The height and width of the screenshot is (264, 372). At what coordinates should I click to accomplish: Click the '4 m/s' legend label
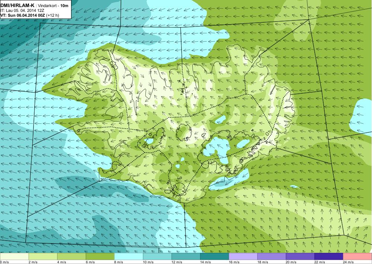click(x=62, y=262)
